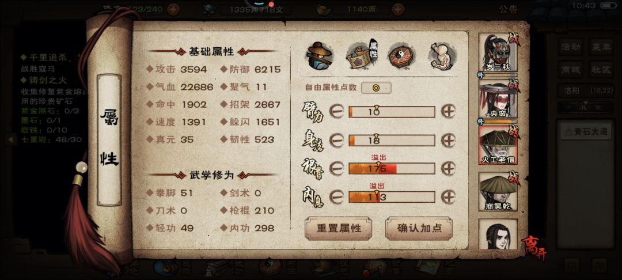Select the 属性 scroll icon tab
Viewport: 622px width, 280px height.
click(361, 56)
